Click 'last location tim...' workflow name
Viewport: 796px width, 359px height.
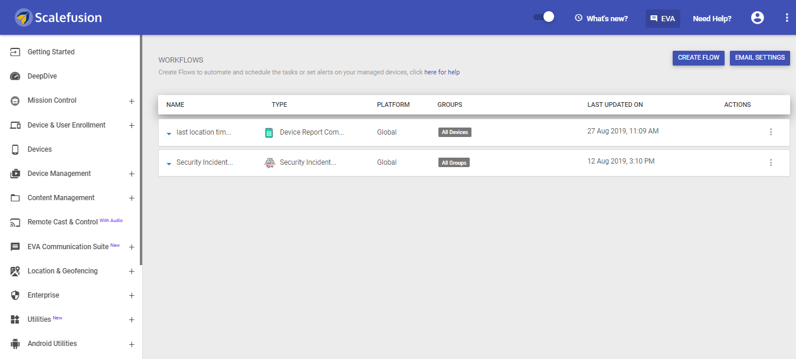pyautogui.click(x=204, y=132)
